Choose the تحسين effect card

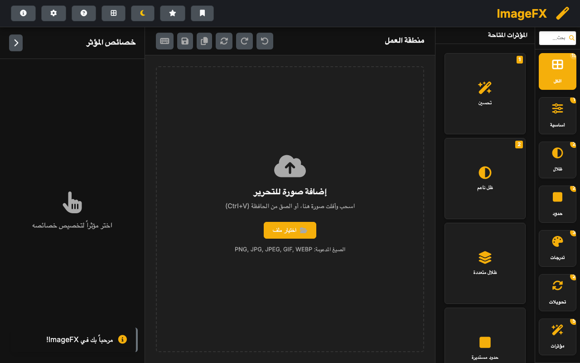coord(485,93)
